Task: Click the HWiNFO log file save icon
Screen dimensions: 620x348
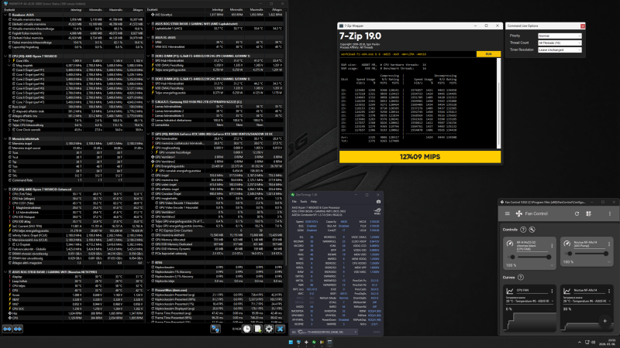Action: (x=258, y=329)
